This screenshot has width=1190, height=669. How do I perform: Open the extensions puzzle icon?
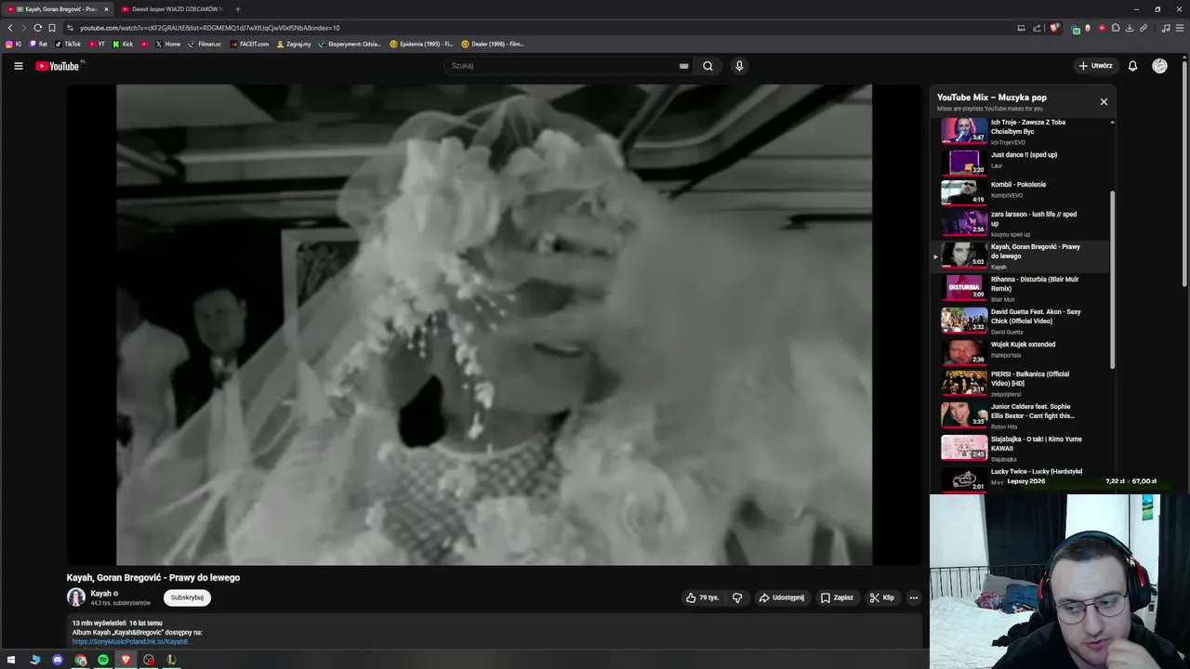click(x=1116, y=28)
